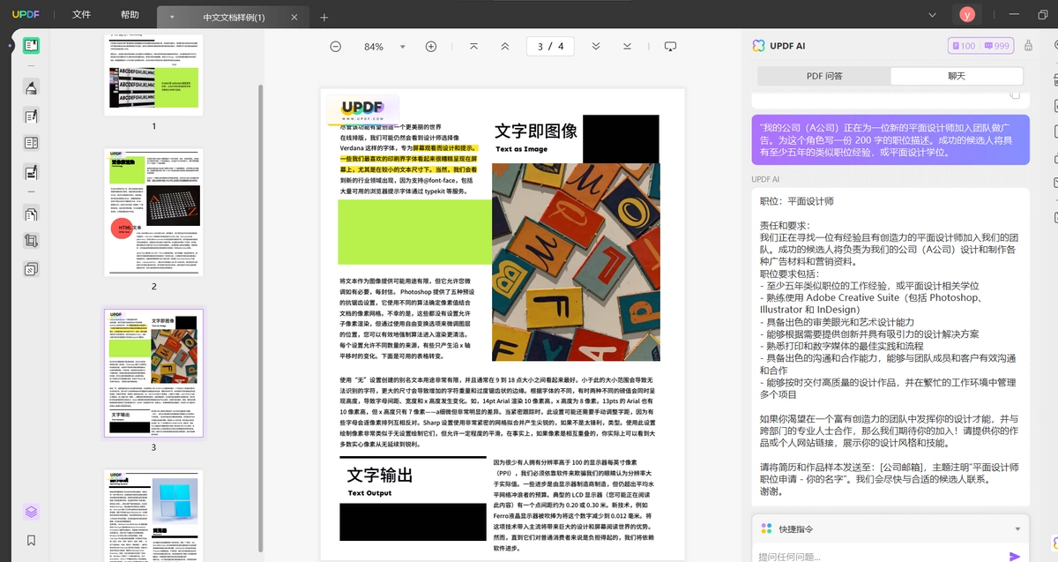Open the Fill and sign form tool

pyautogui.click(x=31, y=171)
